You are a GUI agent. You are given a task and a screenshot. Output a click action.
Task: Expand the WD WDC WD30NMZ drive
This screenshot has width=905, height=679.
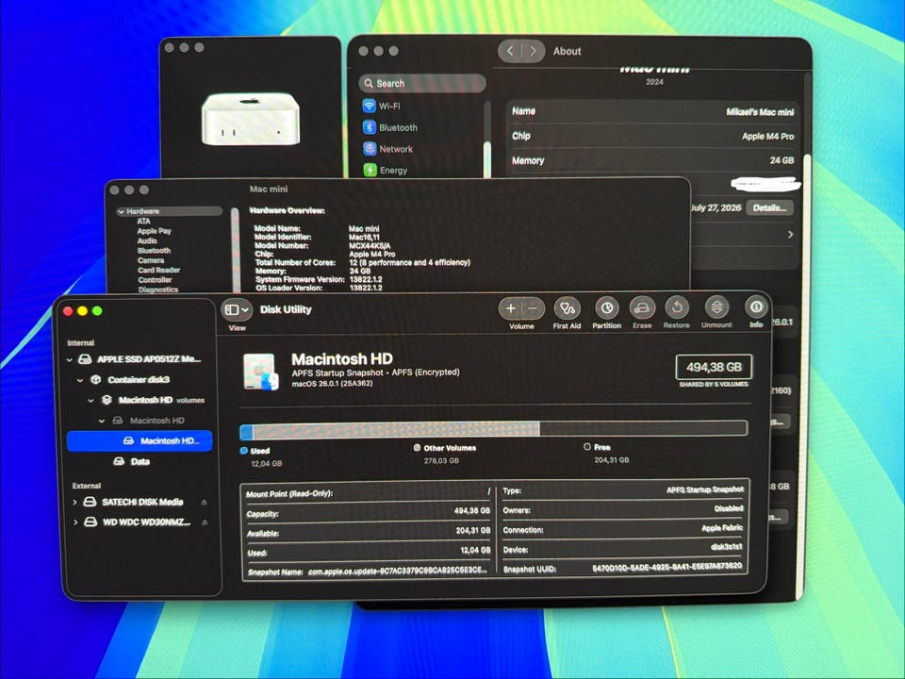pos(75,522)
